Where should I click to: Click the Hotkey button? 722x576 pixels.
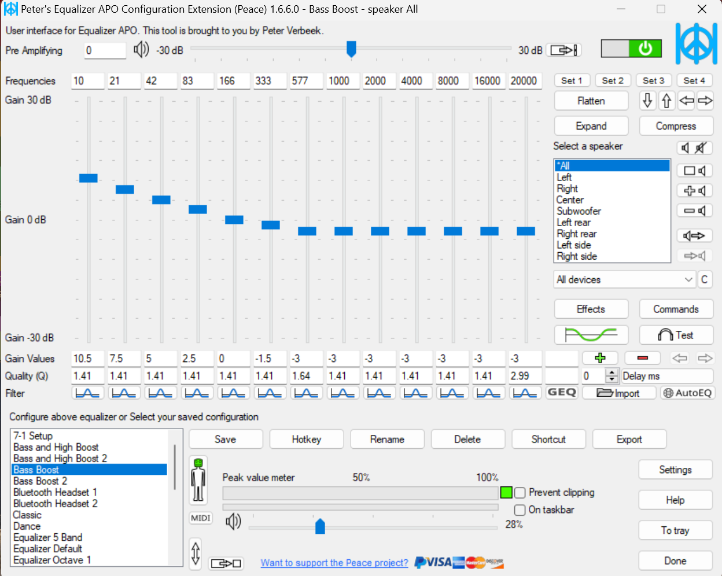coord(307,440)
